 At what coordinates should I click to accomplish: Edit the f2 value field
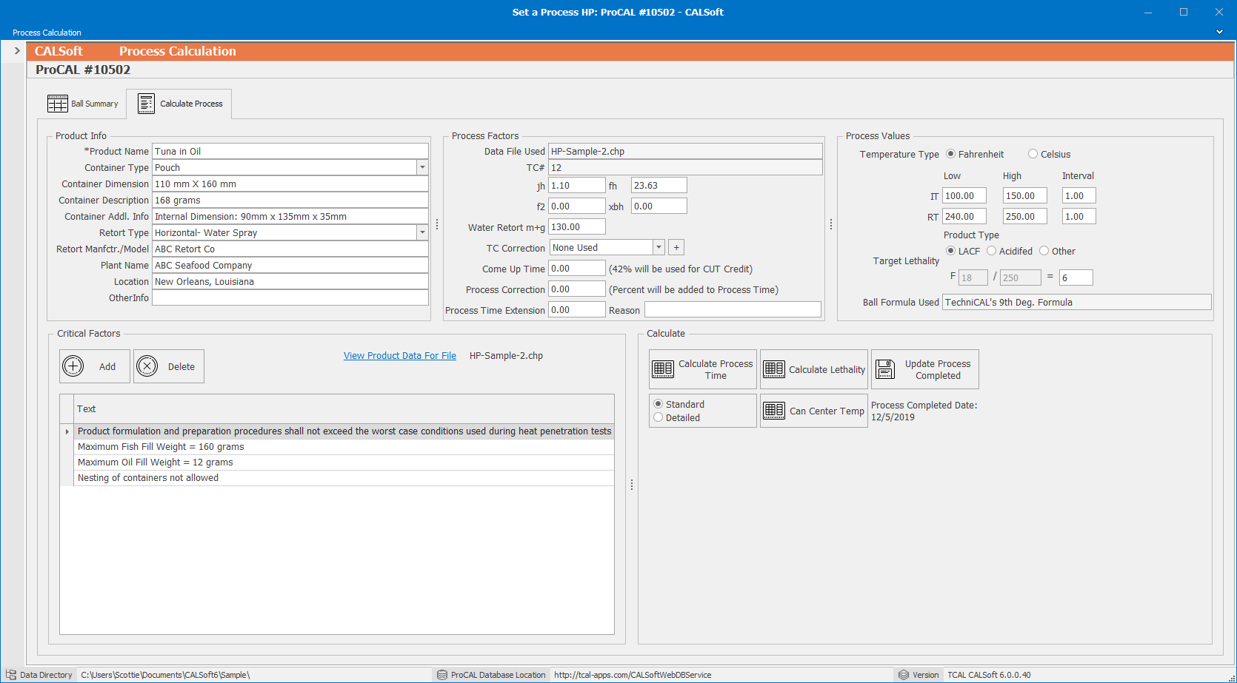coord(576,206)
